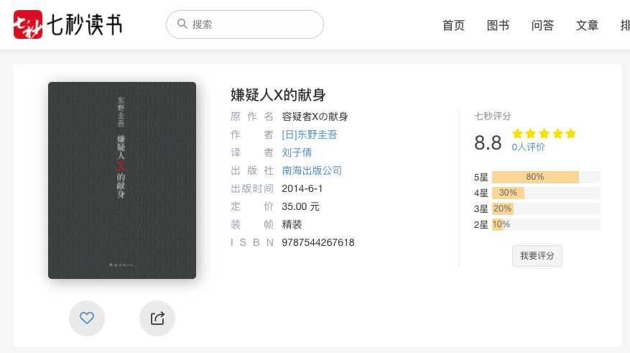Click the 5星 80% rating bar
Image resolution: width=630 pixels, height=353 pixels.
point(546,177)
